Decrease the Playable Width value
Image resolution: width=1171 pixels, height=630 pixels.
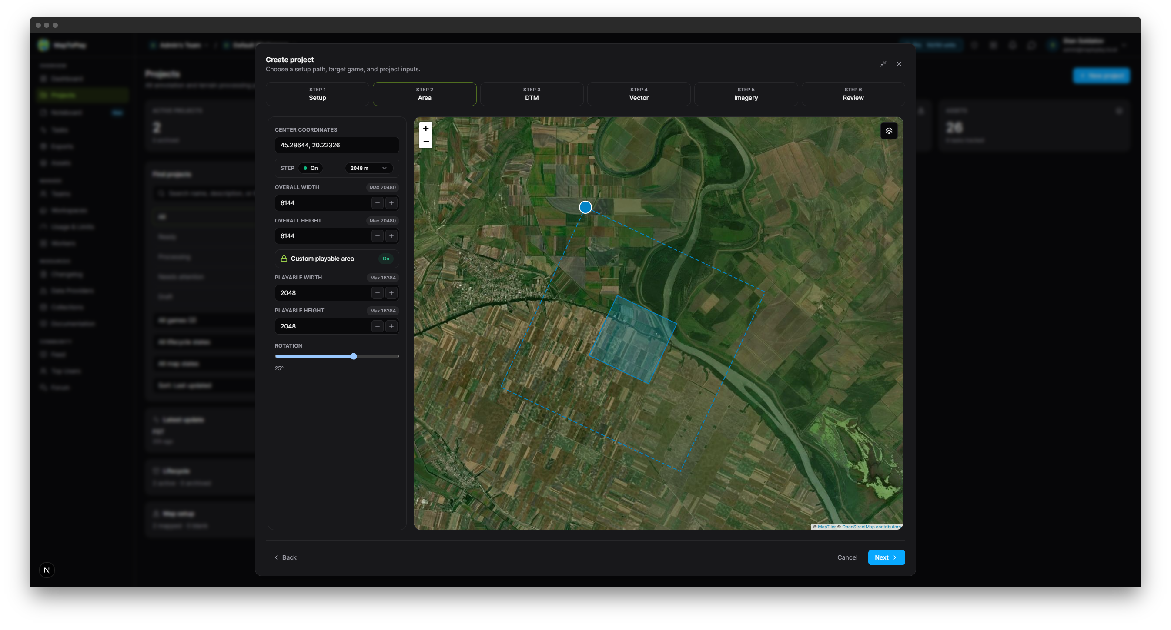377,293
